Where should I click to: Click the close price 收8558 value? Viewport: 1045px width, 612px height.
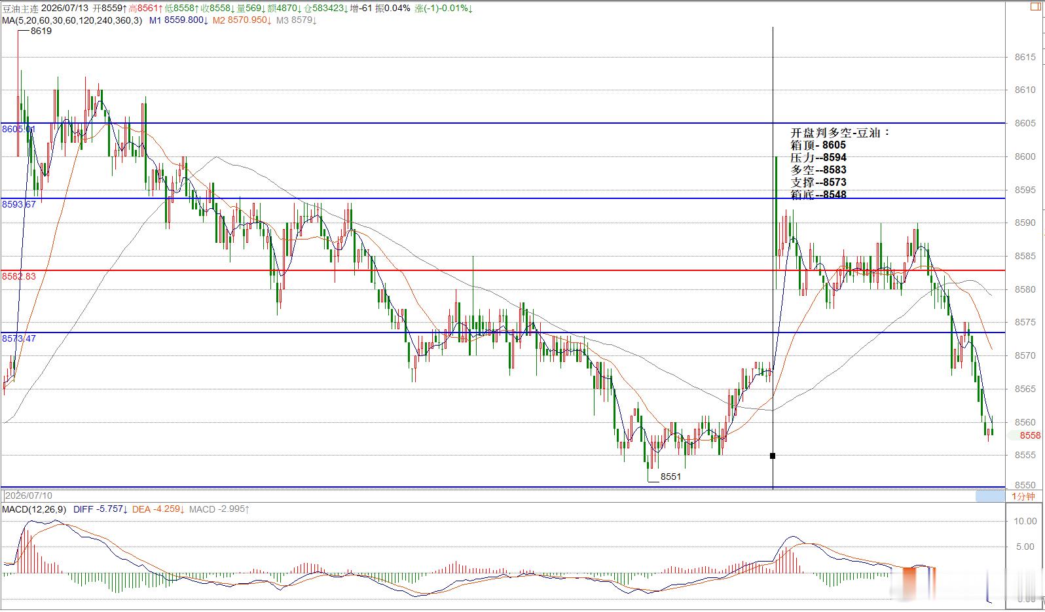tap(217, 9)
